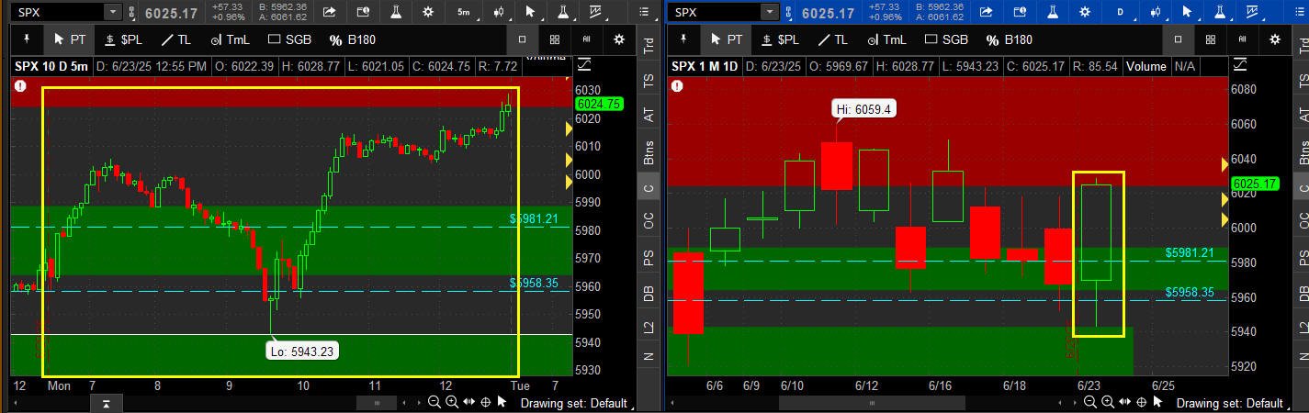Image resolution: width=1309 pixels, height=413 pixels.
Task: Toggle the pin icon on left drawing toolbar
Action: point(26,39)
